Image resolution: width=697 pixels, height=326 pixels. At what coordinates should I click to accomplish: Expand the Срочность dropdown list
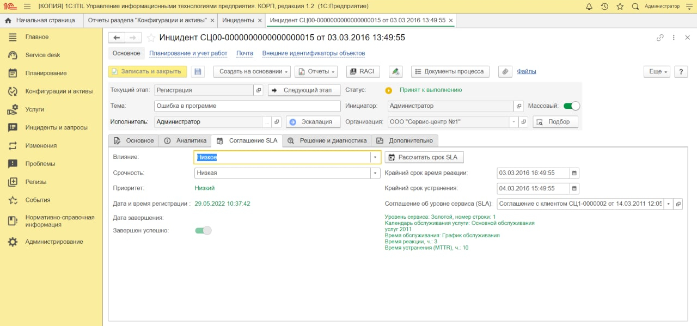click(x=375, y=173)
